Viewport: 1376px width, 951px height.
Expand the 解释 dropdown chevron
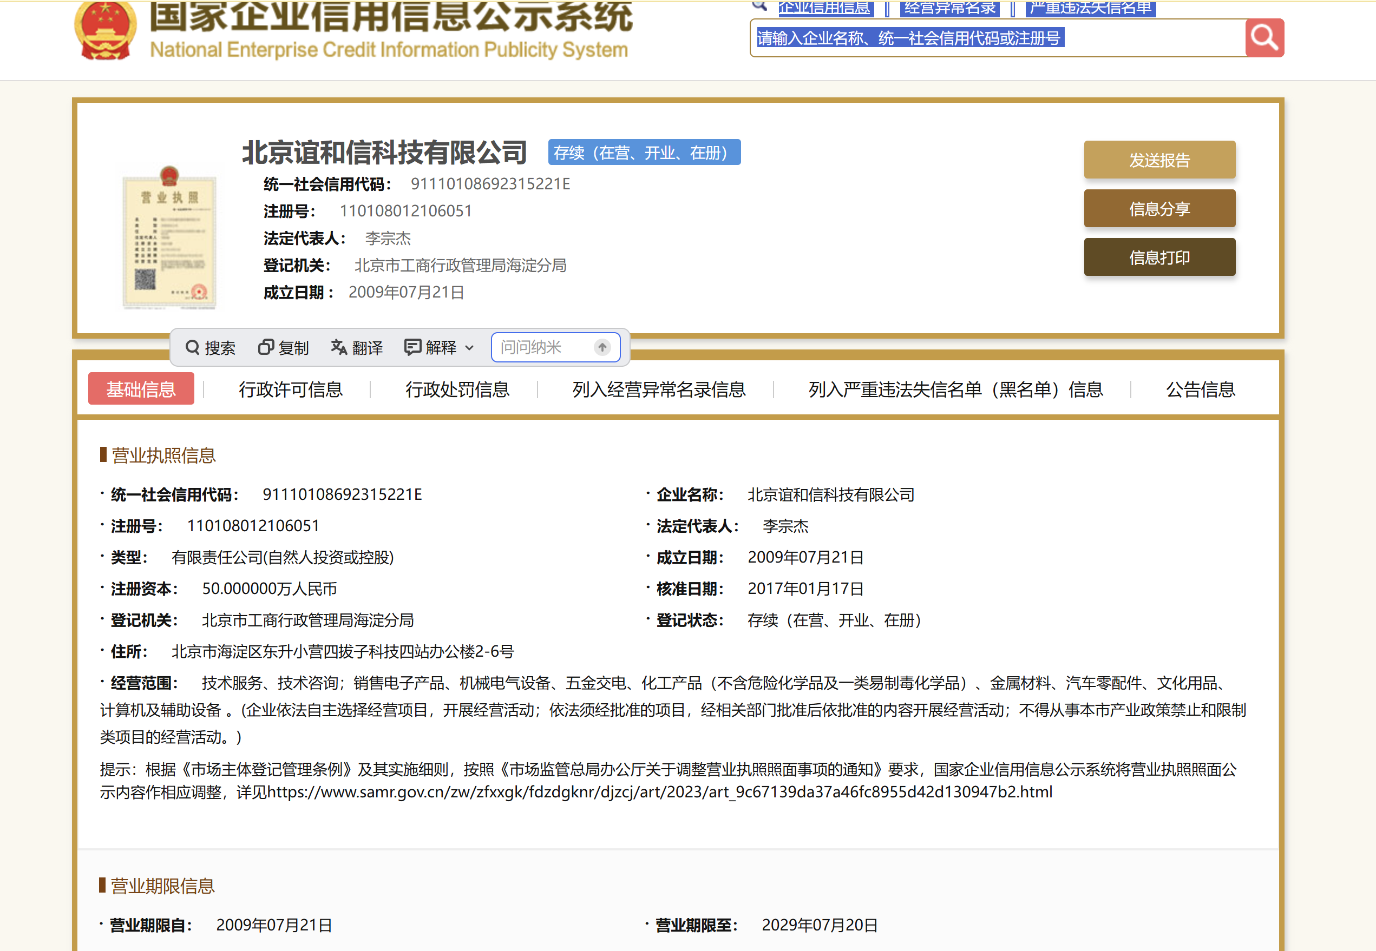pyautogui.click(x=470, y=348)
